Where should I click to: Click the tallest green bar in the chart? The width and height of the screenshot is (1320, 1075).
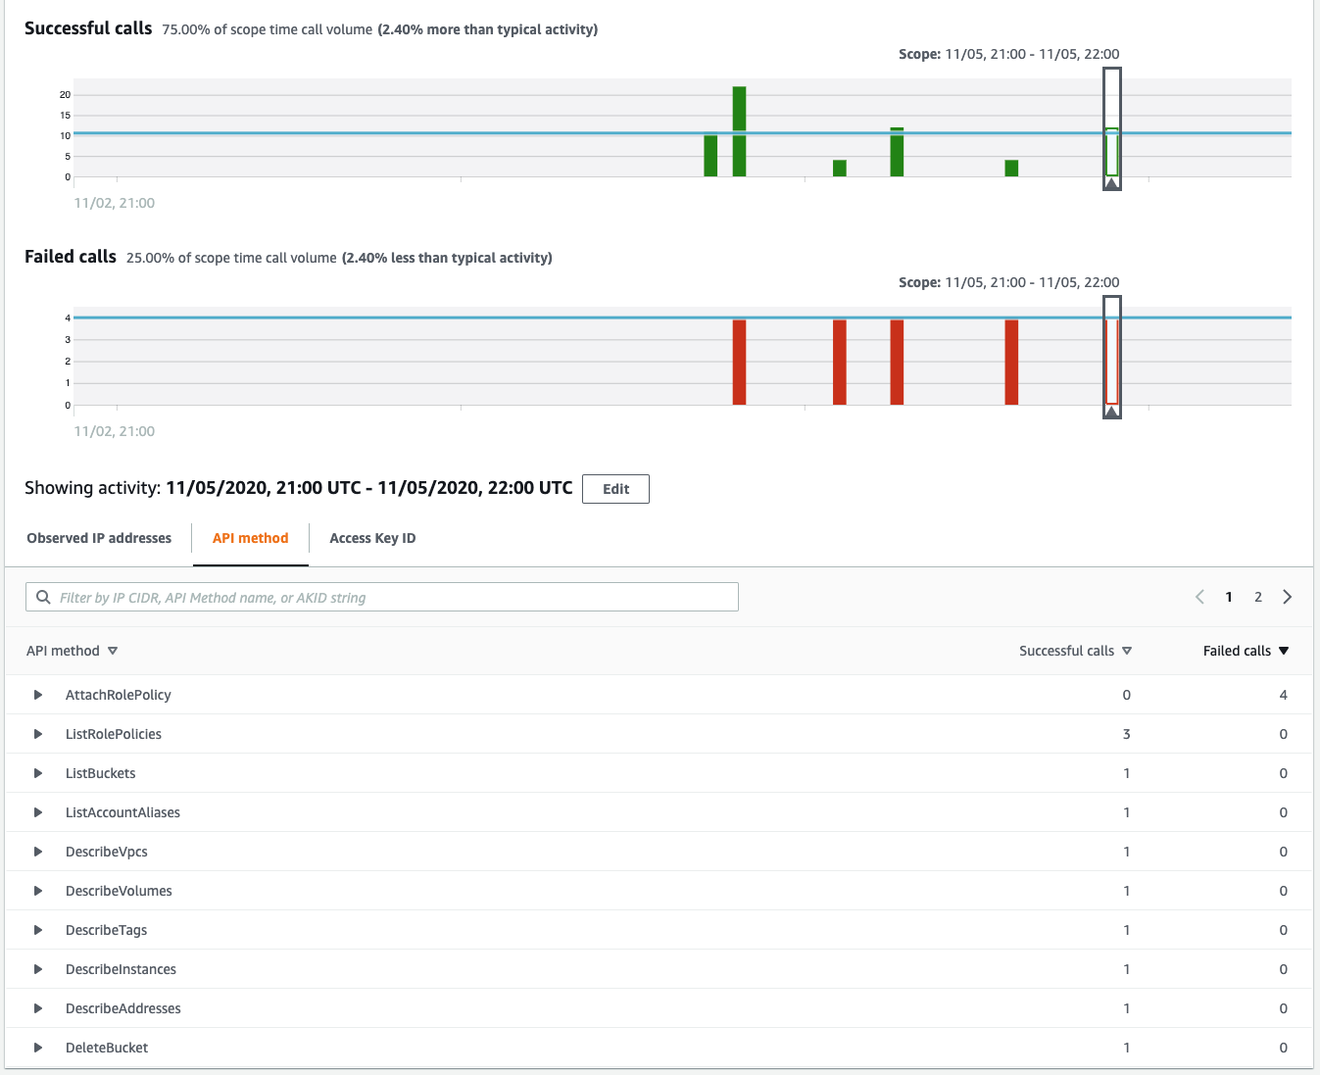point(739,132)
